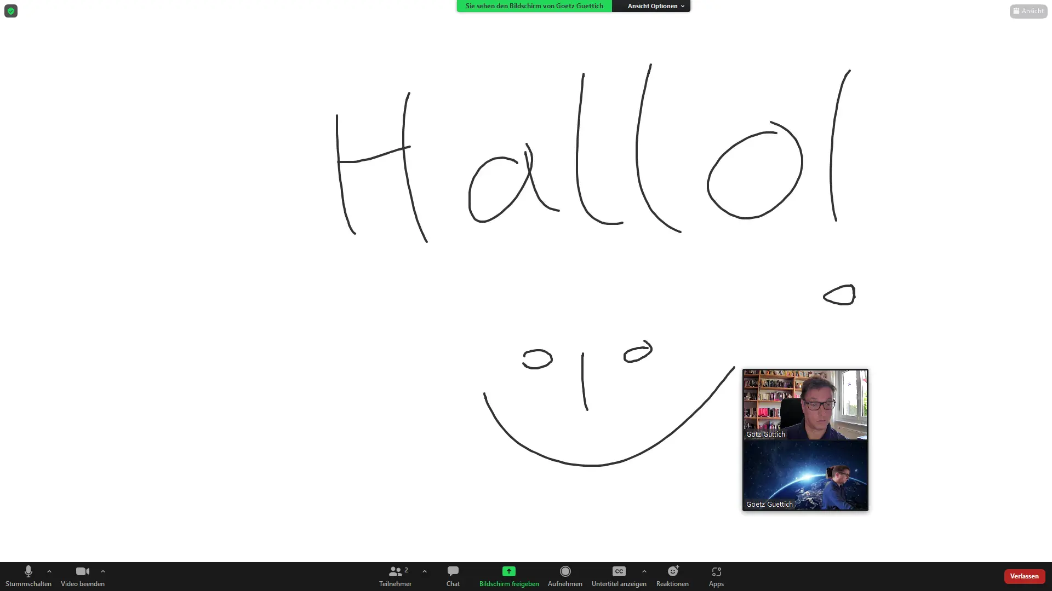Click the green screen sharing notification banner
Image resolution: width=1052 pixels, height=591 pixels.
point(534,6)
